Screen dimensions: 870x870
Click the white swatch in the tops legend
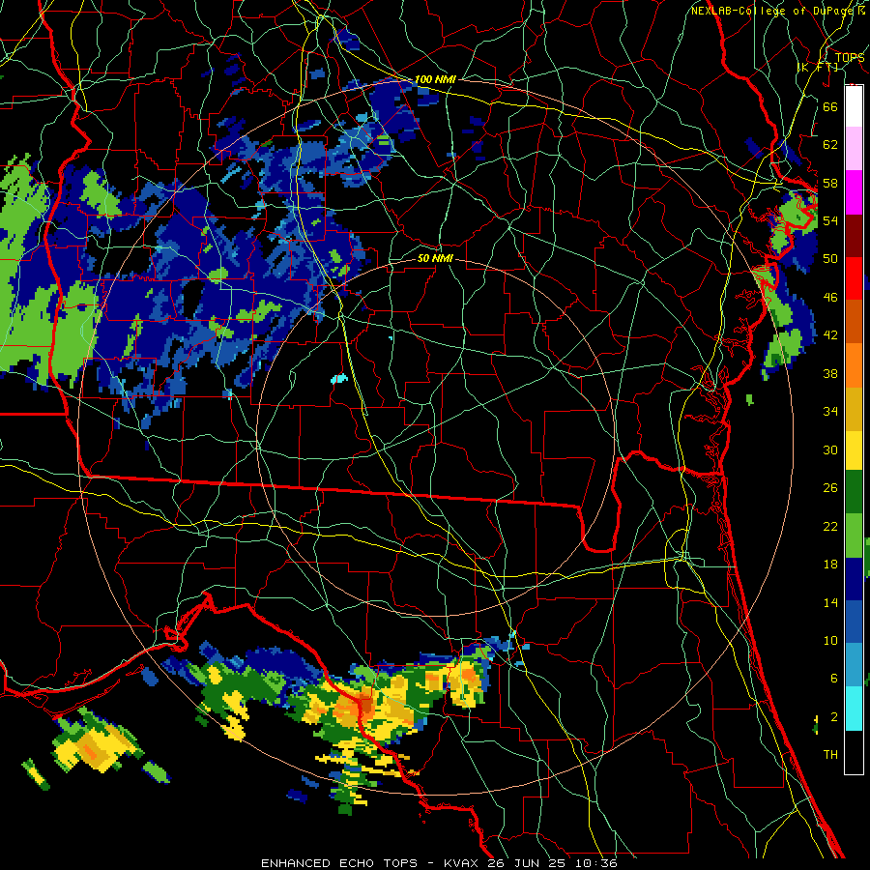tap(854, 106)
